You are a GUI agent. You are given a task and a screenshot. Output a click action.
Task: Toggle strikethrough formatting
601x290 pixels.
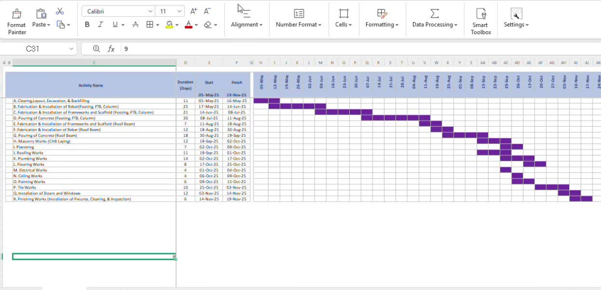click(x=135, y=25)
